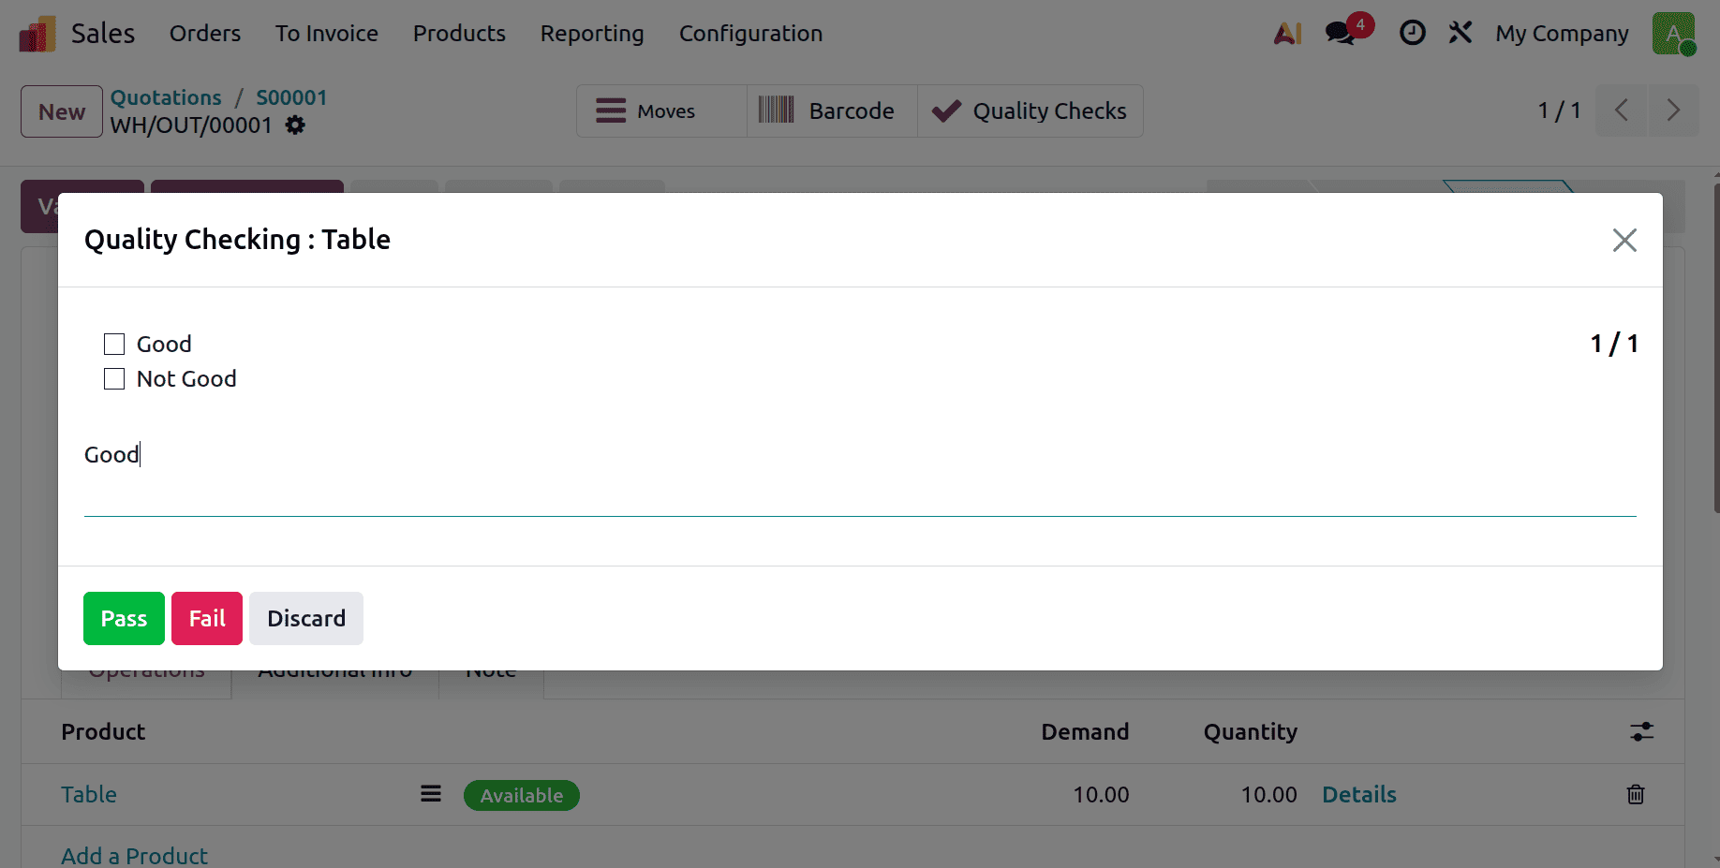Go back to Quotations breadcrumb
The image size is (1720, 868).
[166, 97]
